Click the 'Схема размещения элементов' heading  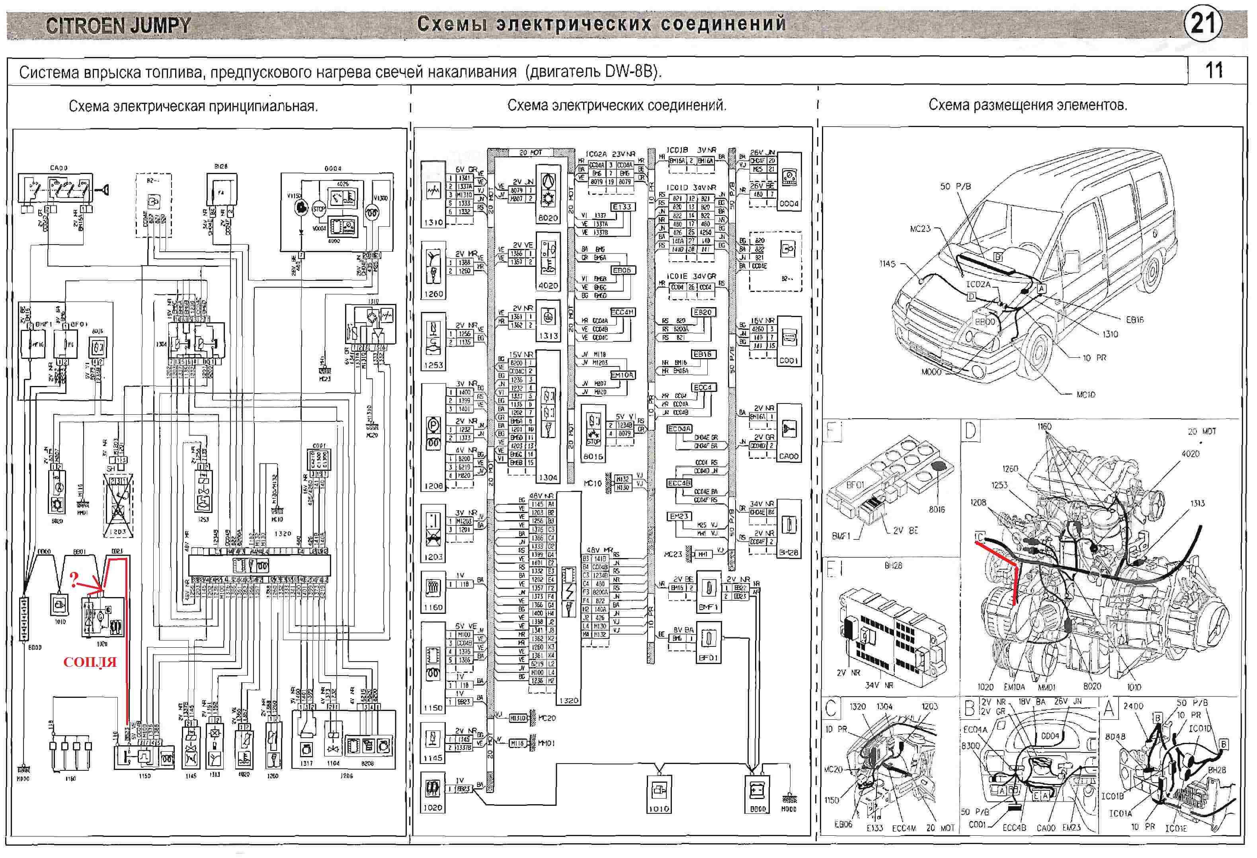1028,104
